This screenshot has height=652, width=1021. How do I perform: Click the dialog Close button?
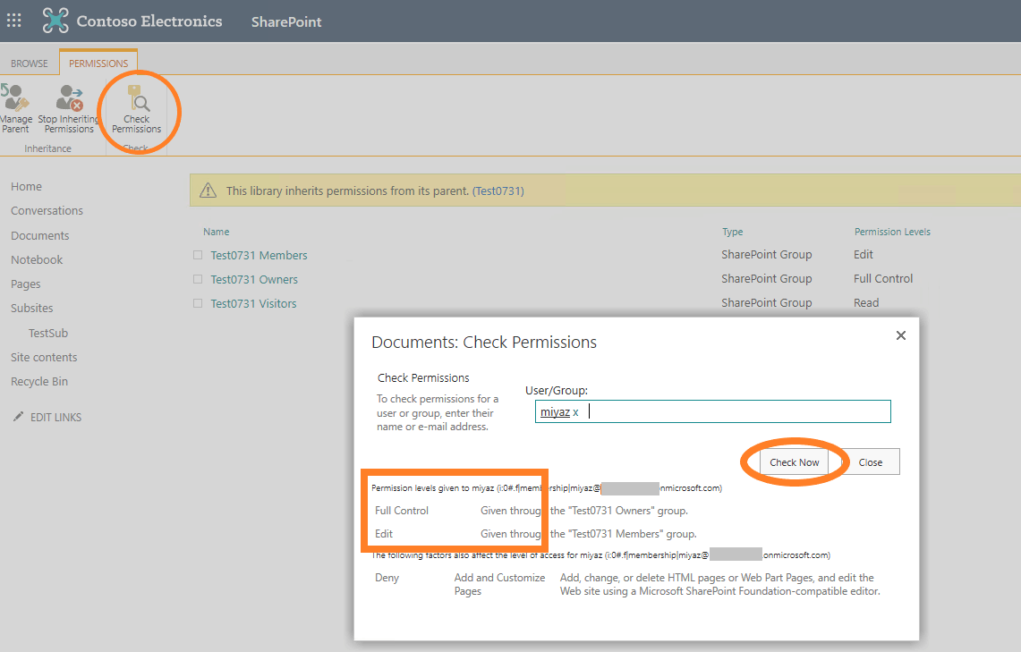[871, 462]
